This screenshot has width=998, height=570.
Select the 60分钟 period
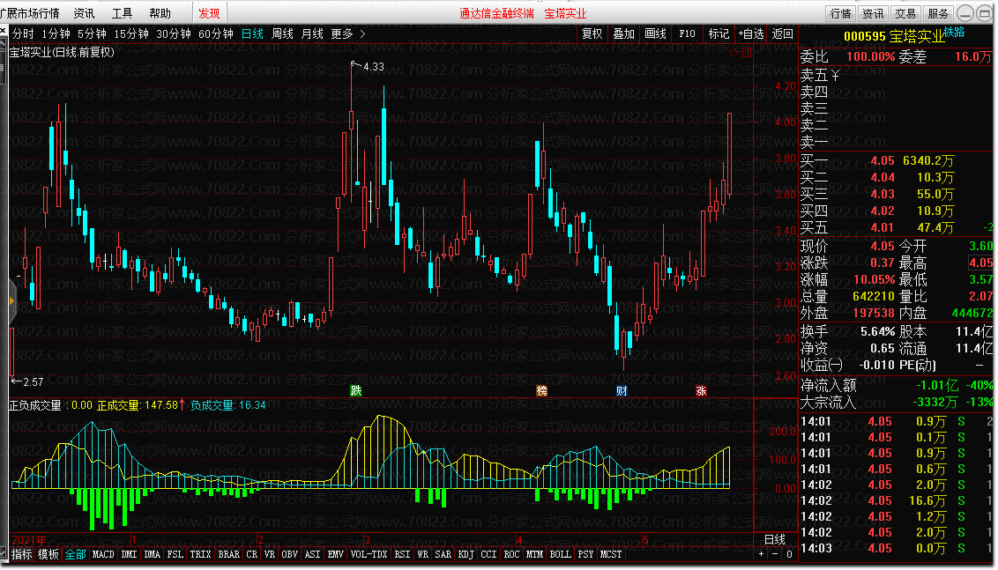pyautogui.click(x=216, y=33)
